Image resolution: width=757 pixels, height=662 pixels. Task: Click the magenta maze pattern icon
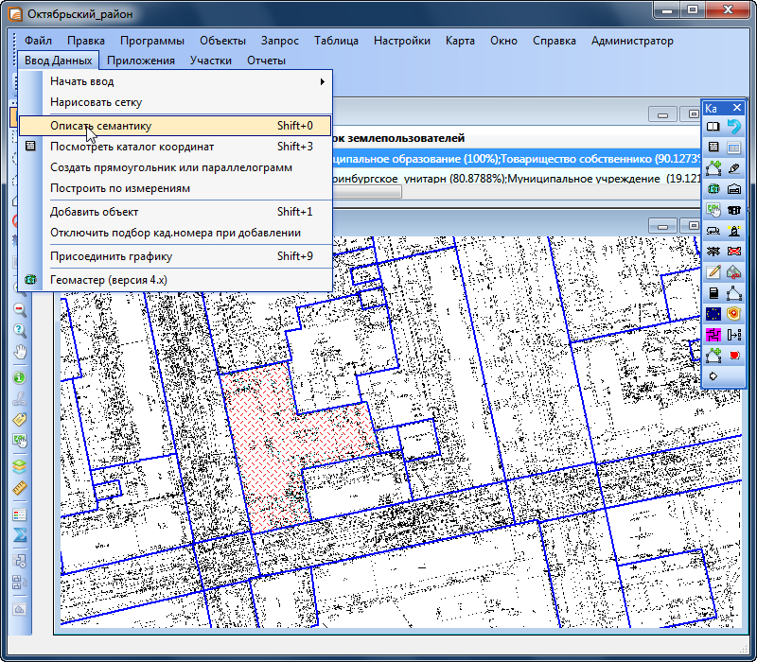714,334
